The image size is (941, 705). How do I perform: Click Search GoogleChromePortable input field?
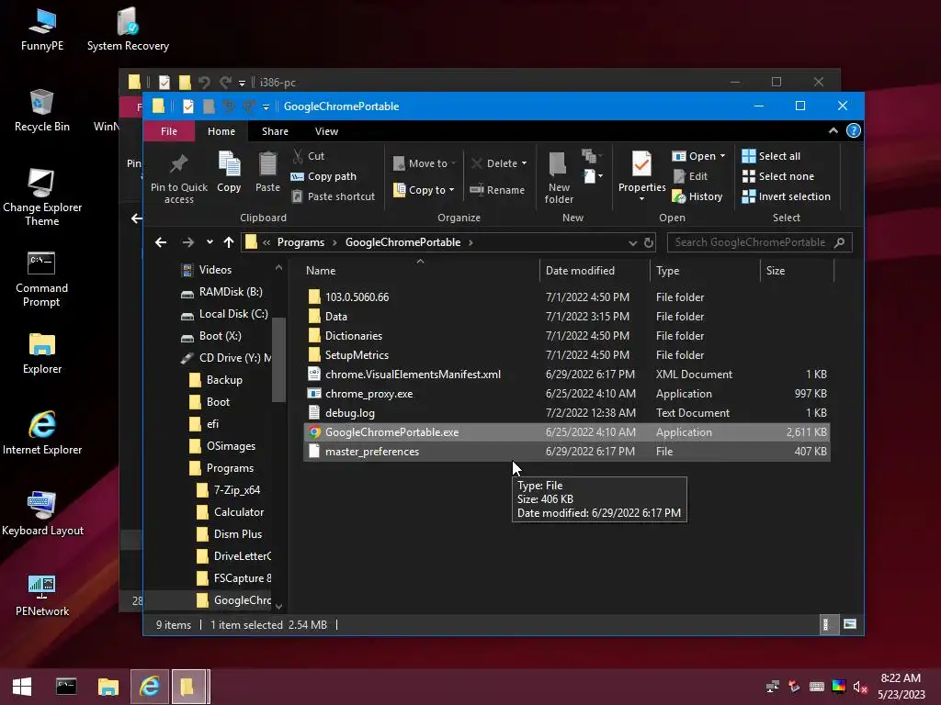click(x=759, y=242)
